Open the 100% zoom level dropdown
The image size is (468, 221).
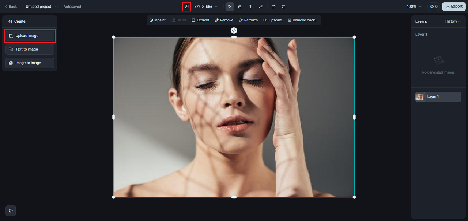point(414,7)
